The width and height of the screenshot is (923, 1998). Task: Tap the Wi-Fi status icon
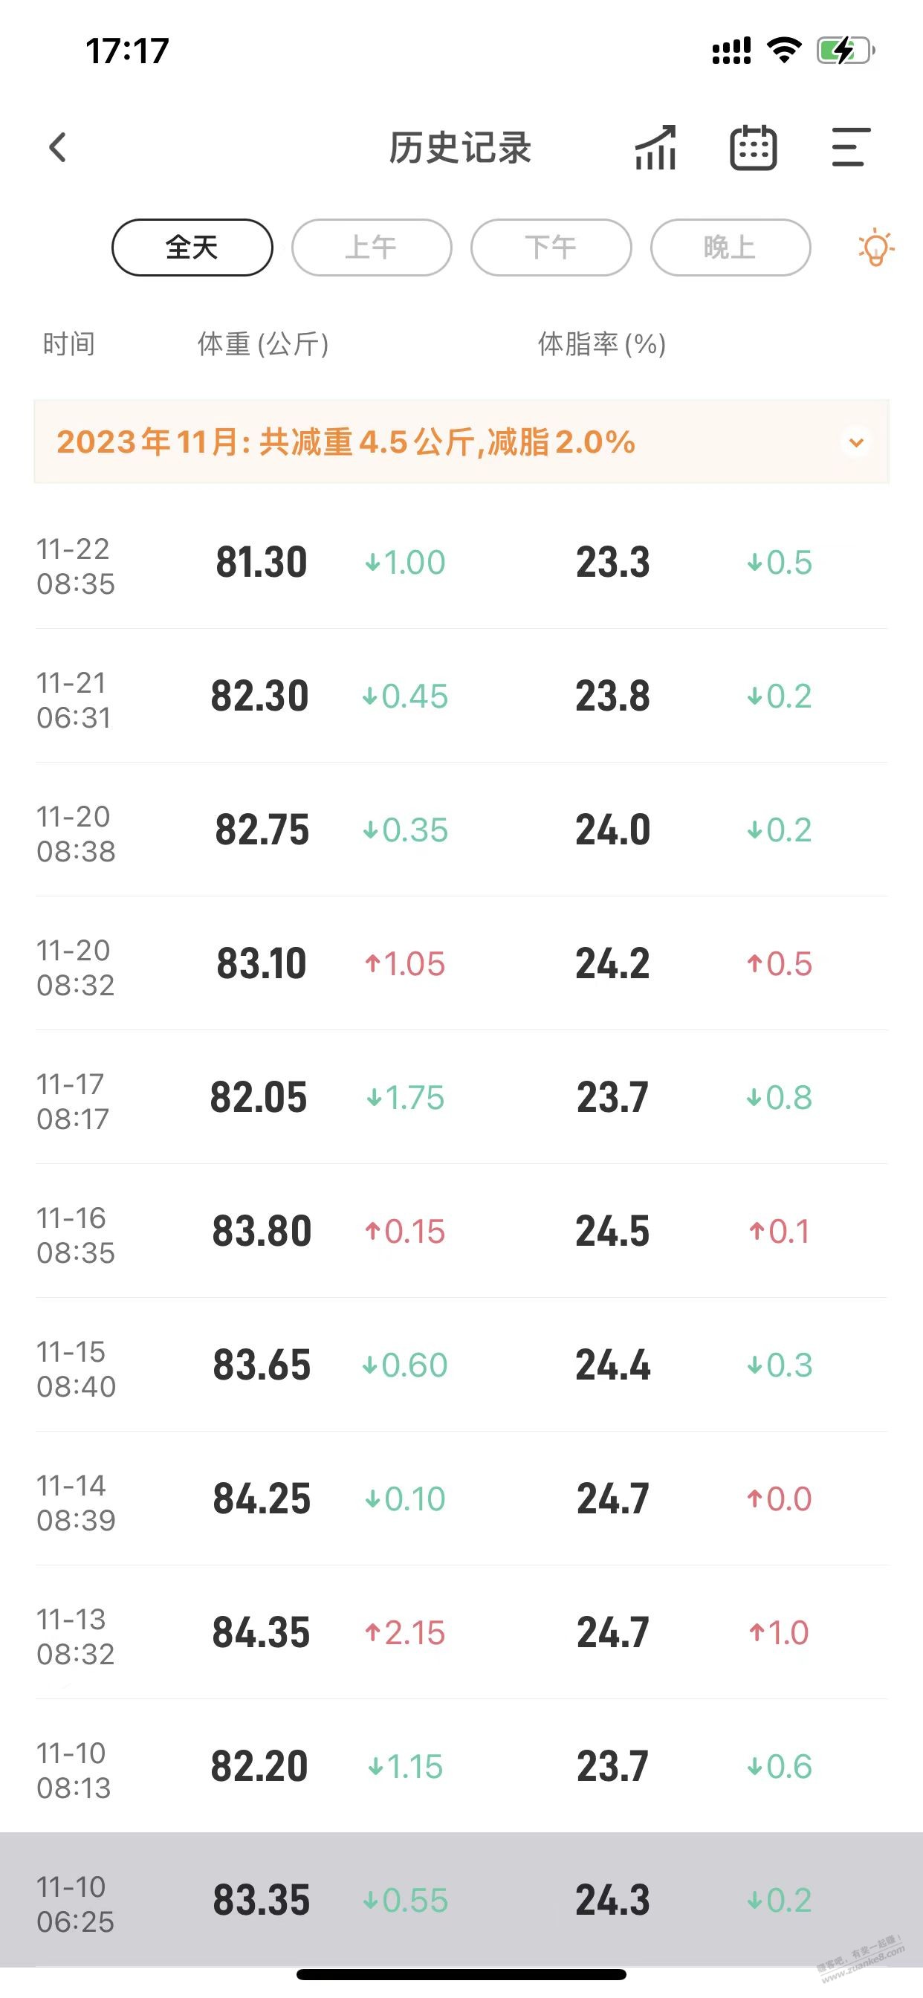point(783,51)
